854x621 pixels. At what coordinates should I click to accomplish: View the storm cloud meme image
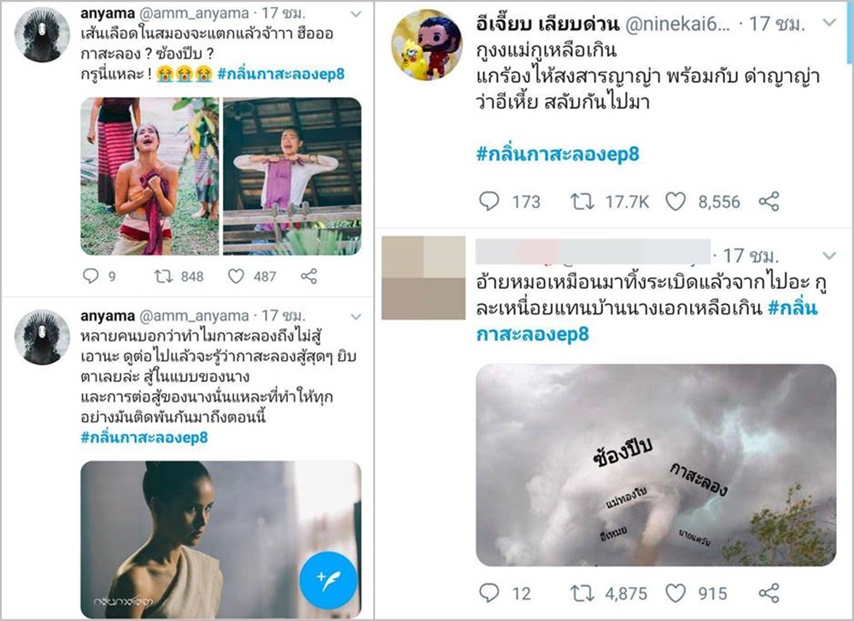pyautogui.click(x=656, y=466)
